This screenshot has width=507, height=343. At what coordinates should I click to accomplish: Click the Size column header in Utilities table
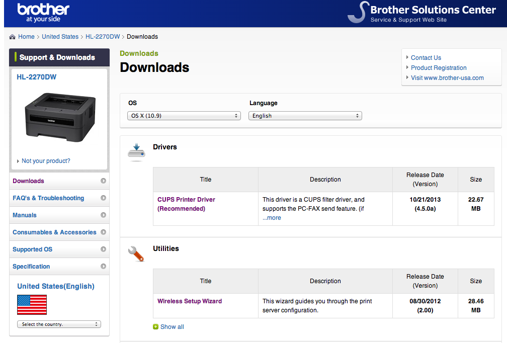[476, 281]
